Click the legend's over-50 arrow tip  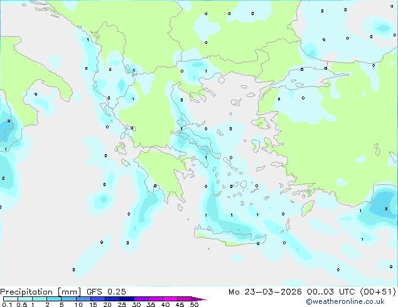click(x=199, y=299)
